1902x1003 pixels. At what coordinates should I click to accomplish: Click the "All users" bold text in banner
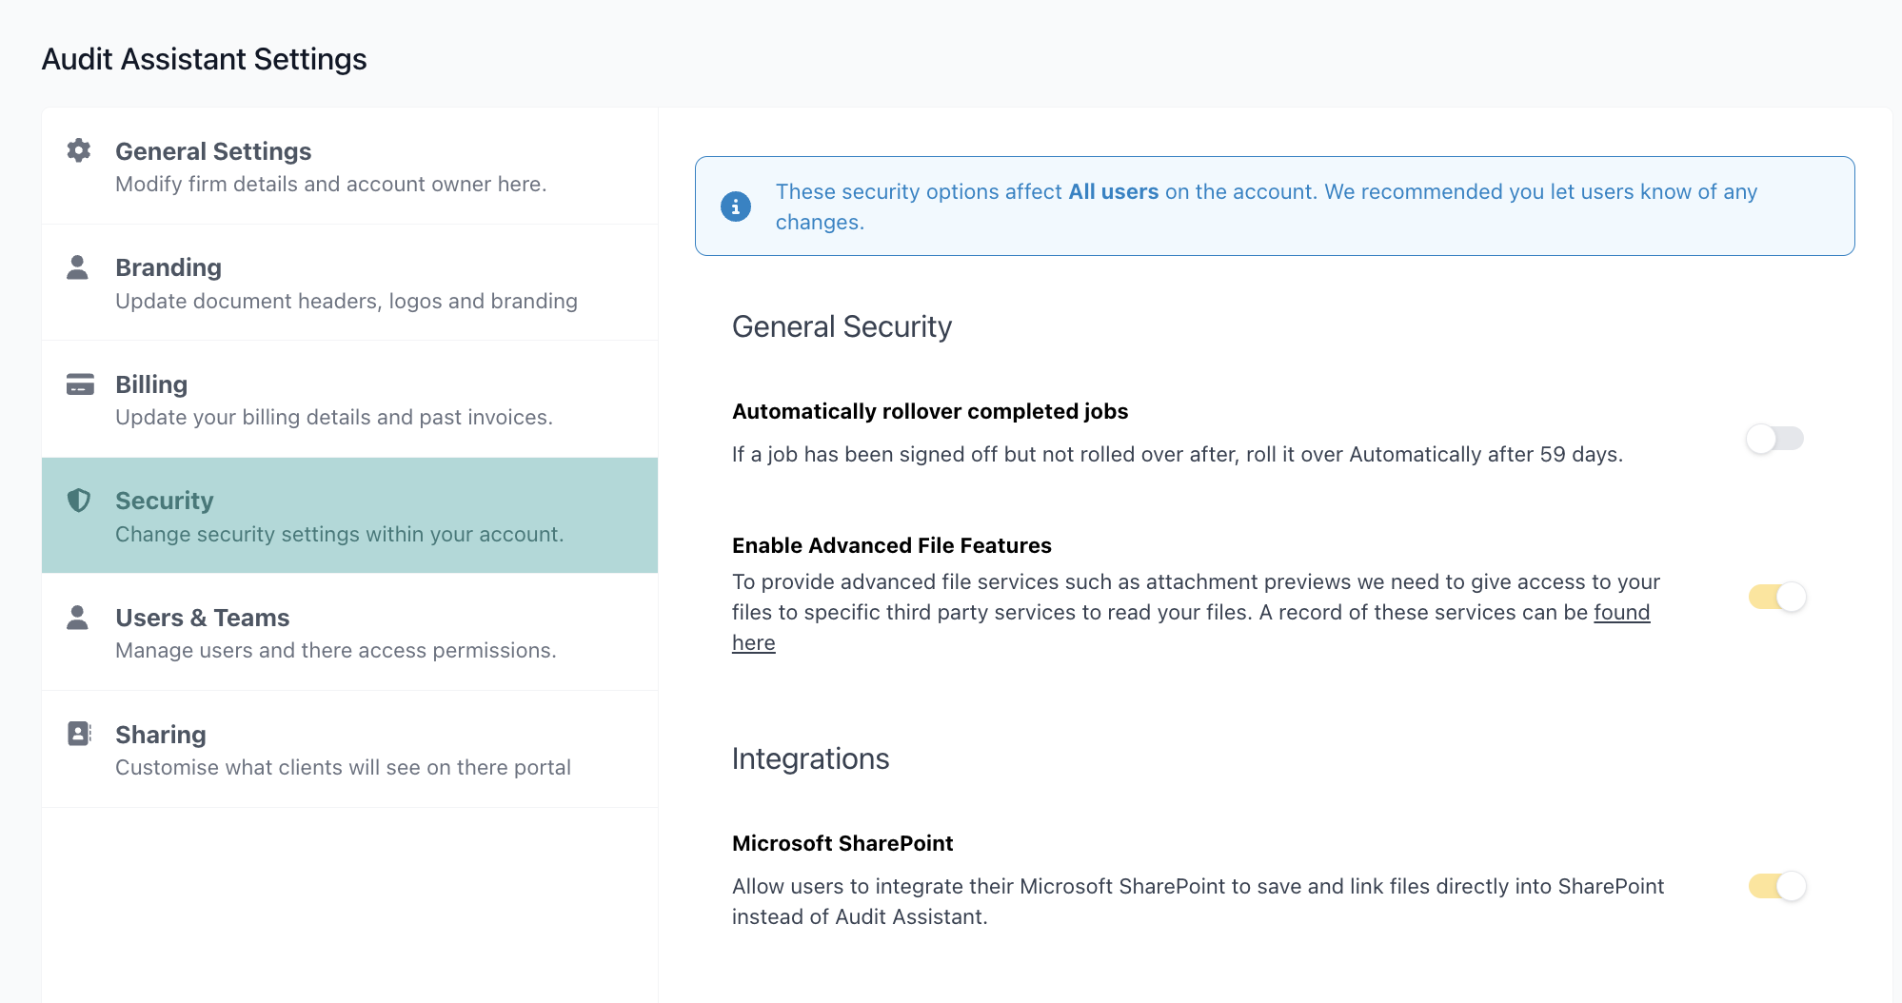click(1114, 191)
